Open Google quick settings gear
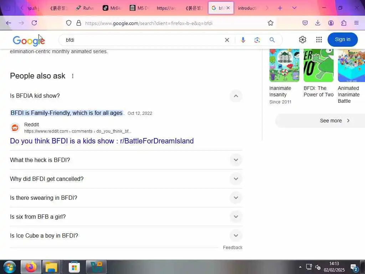365x274 pixels. coord(302,40)
